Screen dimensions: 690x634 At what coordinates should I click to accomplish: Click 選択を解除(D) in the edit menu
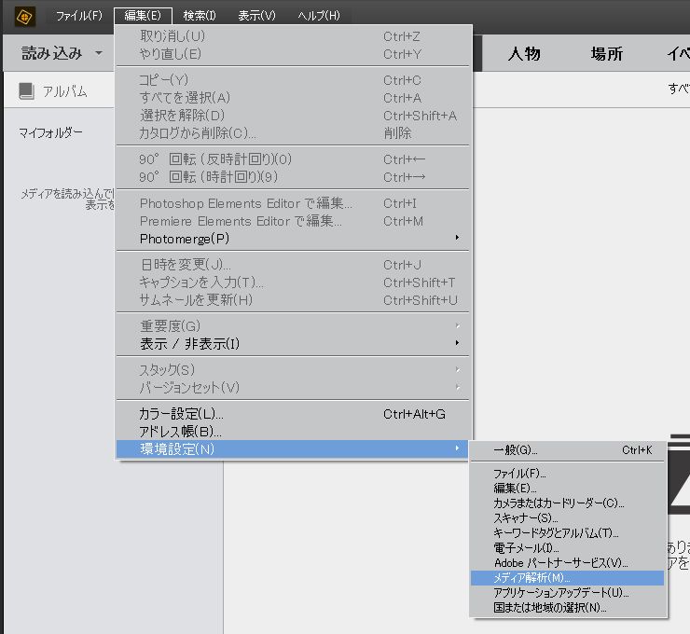(293, 116)
